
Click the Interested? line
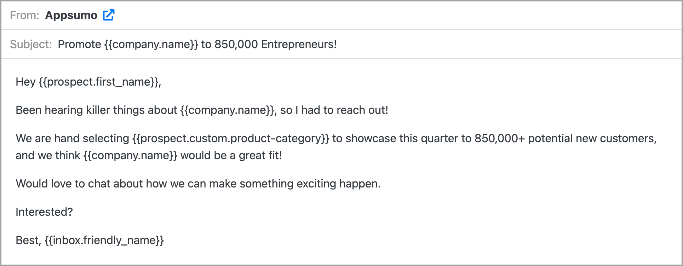(x=44, y=212)
